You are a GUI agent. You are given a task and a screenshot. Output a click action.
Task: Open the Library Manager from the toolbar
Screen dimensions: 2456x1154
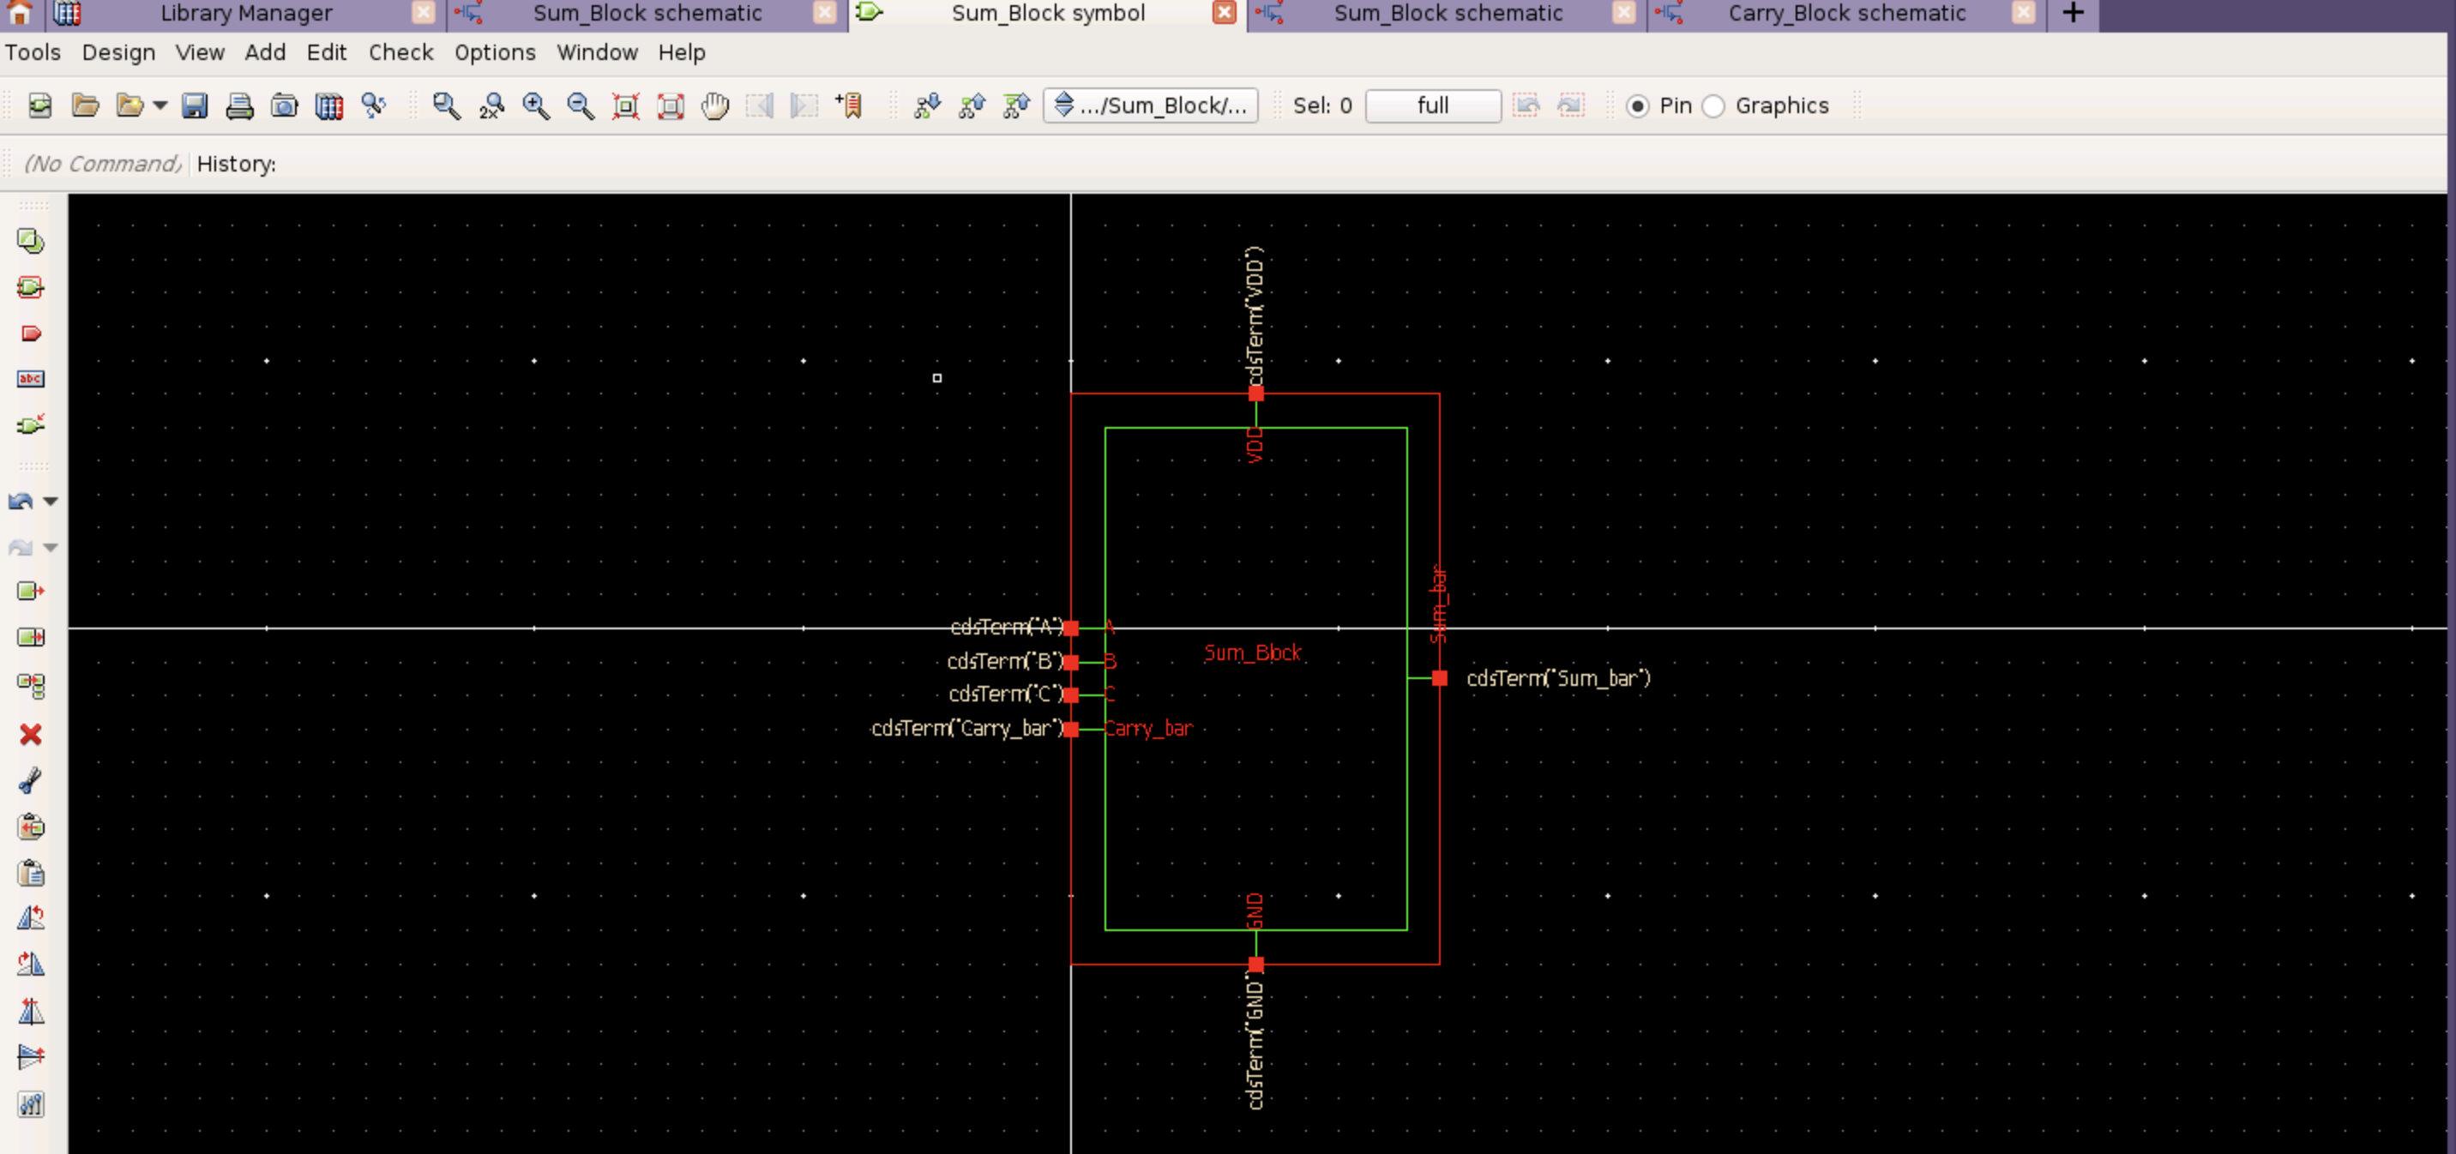329,105
